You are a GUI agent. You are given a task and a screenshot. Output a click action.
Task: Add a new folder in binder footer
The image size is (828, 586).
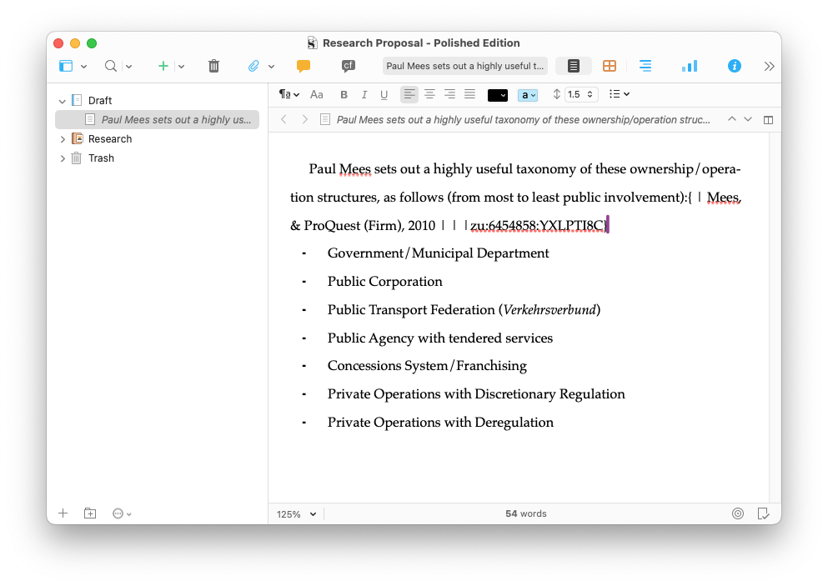point(90,513)
